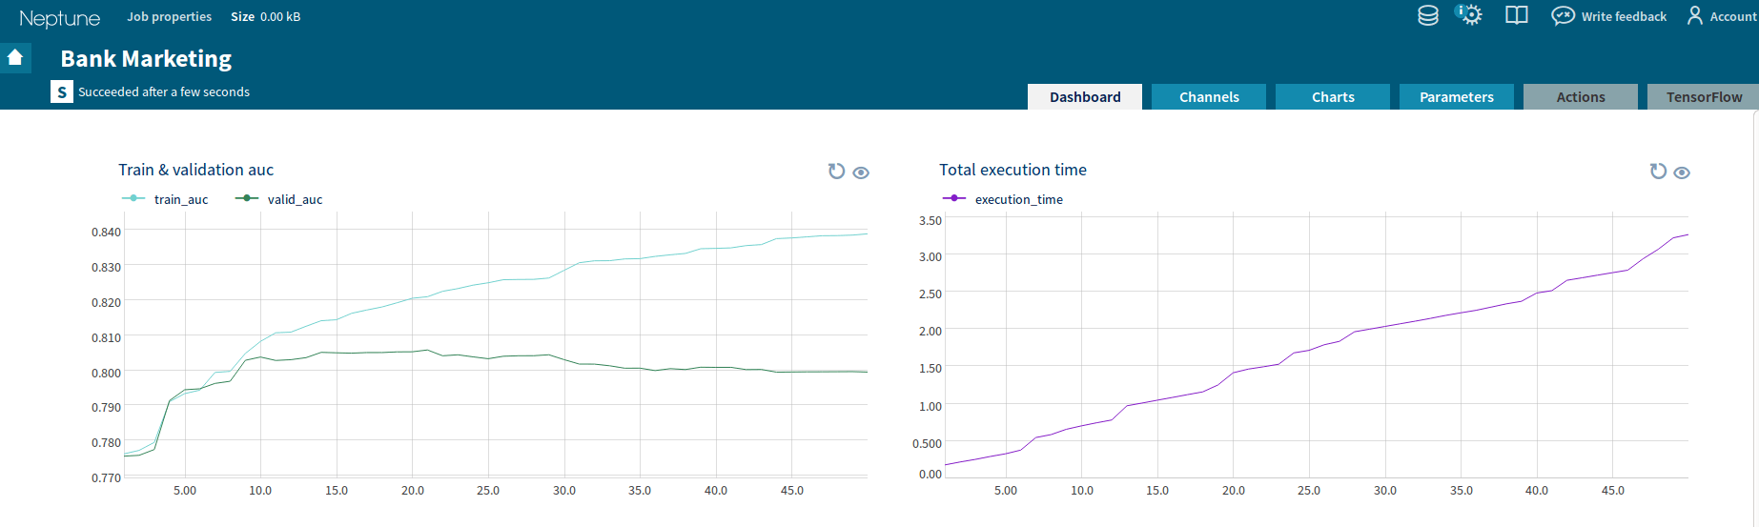The width and height of the screenshot is (1759, 527).
Task: Switch to the Channels tab
Action: pyautogui.click(x=1208, y=97)
